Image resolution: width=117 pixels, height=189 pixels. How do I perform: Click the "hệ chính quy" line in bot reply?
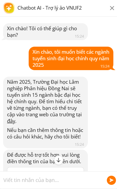click(44, 101)
